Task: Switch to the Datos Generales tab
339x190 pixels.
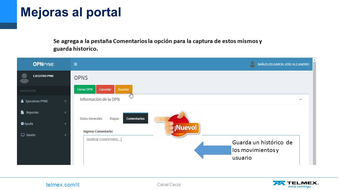Action: (x=91, y=118)
